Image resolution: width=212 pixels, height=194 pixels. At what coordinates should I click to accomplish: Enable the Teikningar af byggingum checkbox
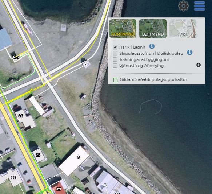pyautogui.click(x=115, y=59)
